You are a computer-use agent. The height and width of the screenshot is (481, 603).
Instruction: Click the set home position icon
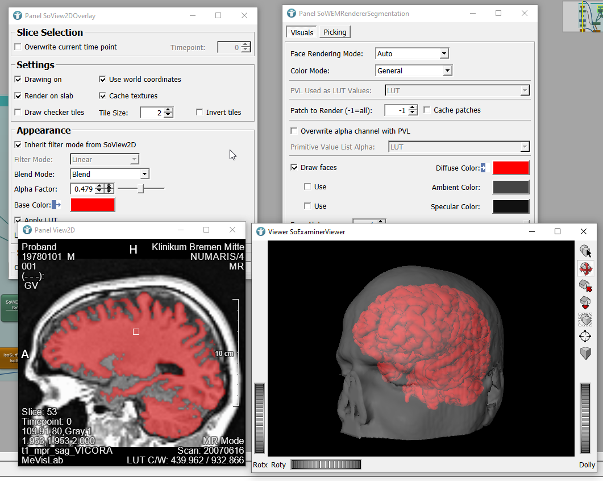585,302
